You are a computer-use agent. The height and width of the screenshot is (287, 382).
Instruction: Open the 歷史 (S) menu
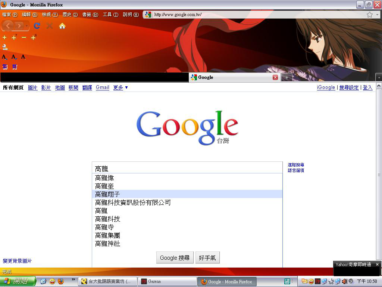(x=70, y=15)
